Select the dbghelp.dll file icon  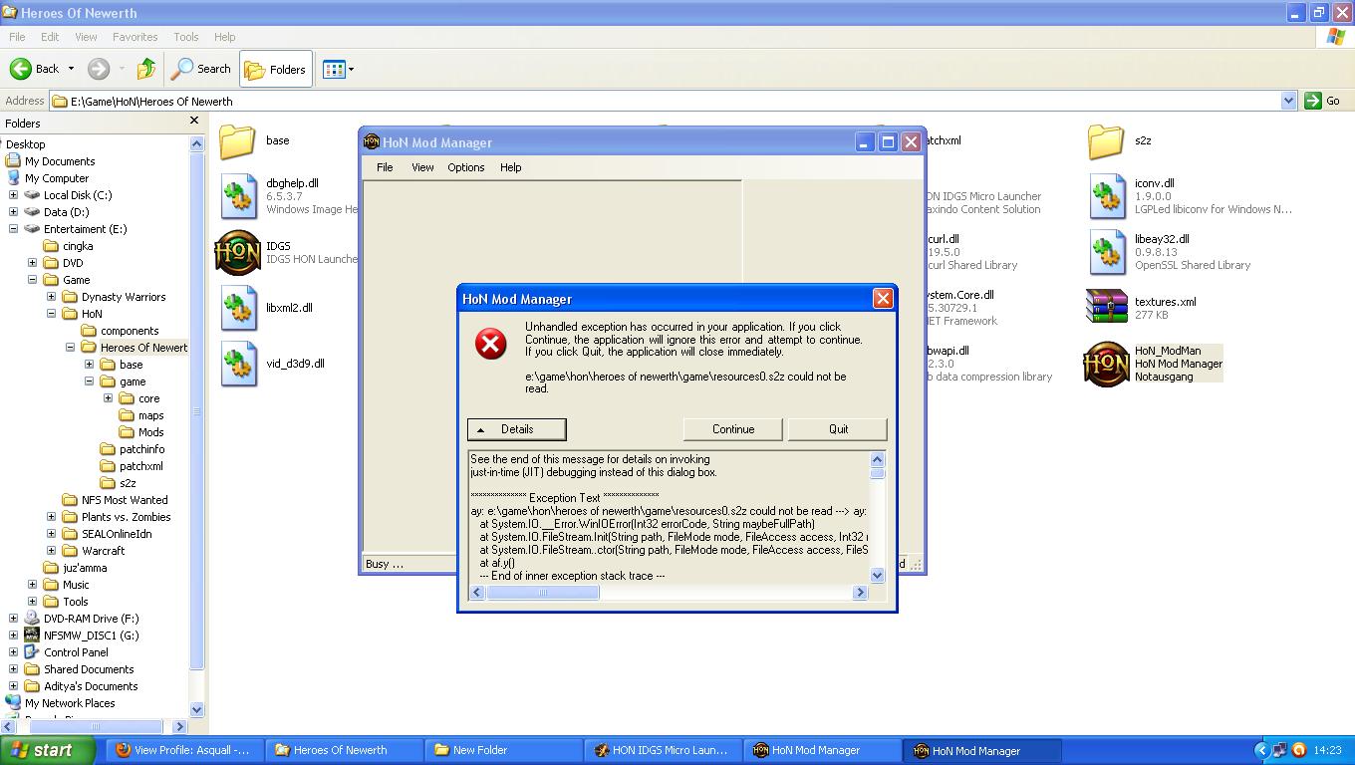(x=238, y=196)
